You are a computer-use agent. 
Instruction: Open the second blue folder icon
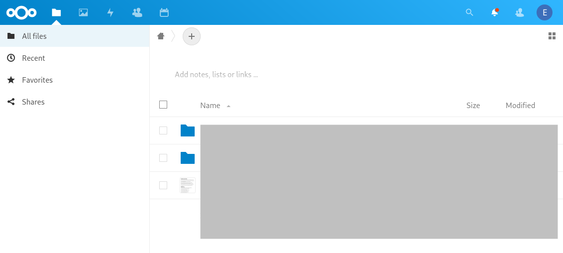tap(188, 158)
